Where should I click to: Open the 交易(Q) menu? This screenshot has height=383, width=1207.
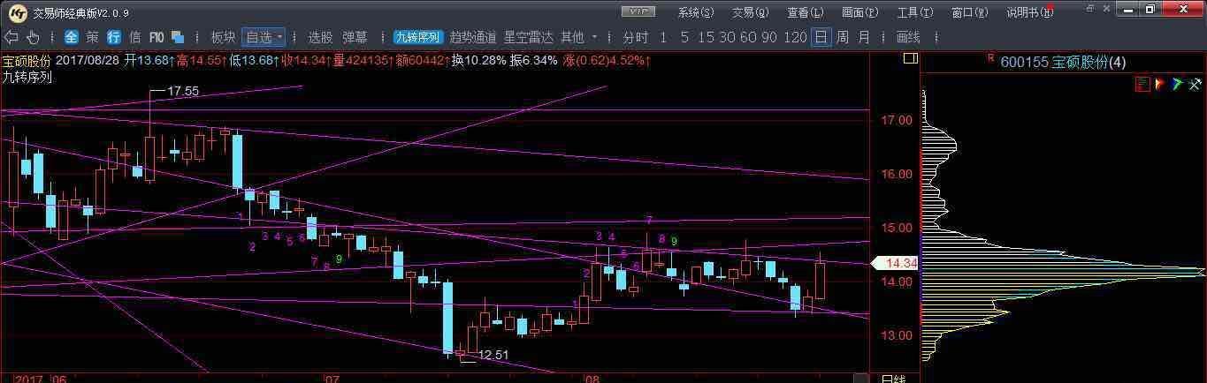coord(750,12)
